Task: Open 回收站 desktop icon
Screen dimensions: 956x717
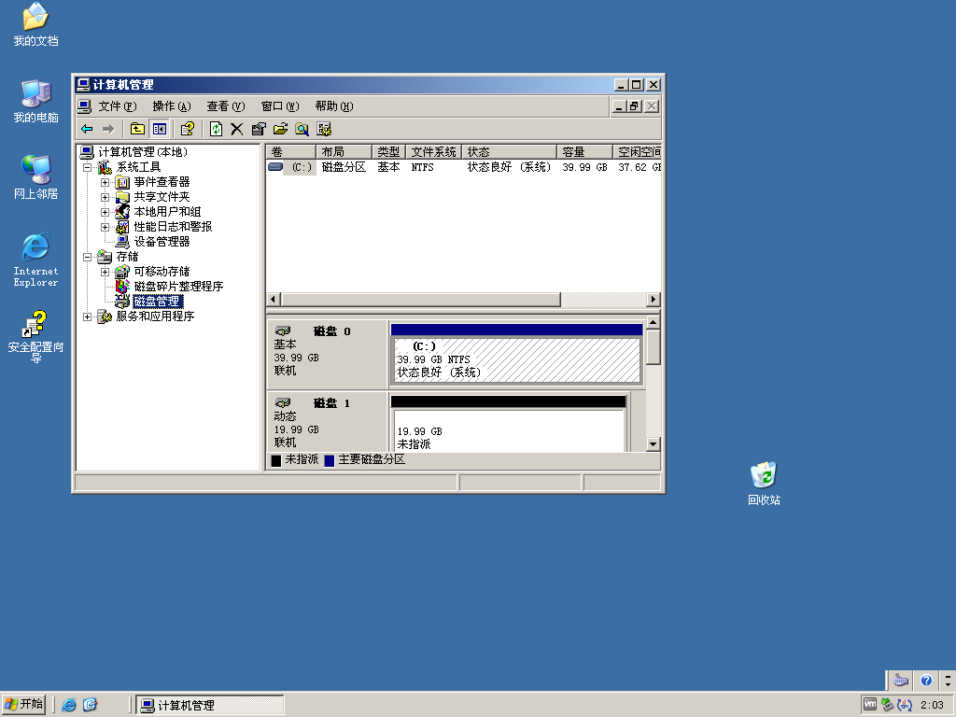Action: pyautogui.click(x=764, y=485)
